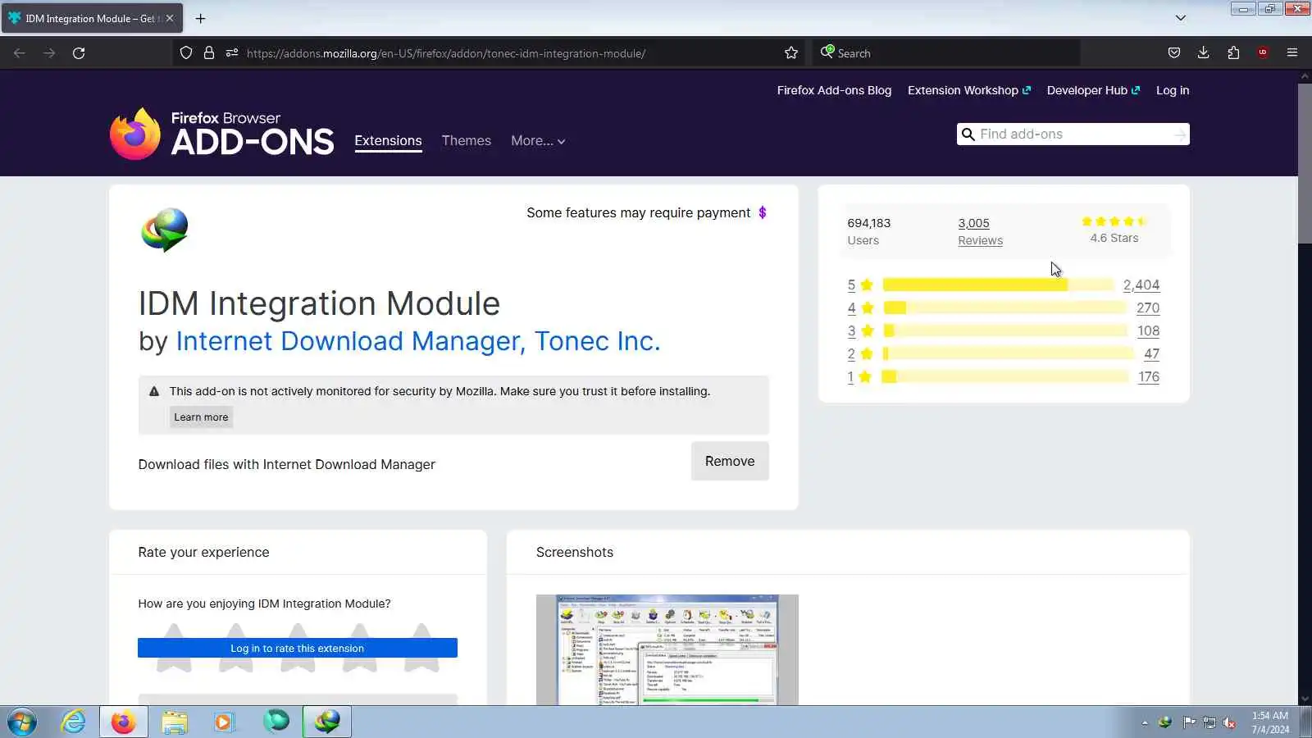Click the purple dollar payment icon
The height and width of the screenshot is (738, 1312).
click(x=763, y=212)
